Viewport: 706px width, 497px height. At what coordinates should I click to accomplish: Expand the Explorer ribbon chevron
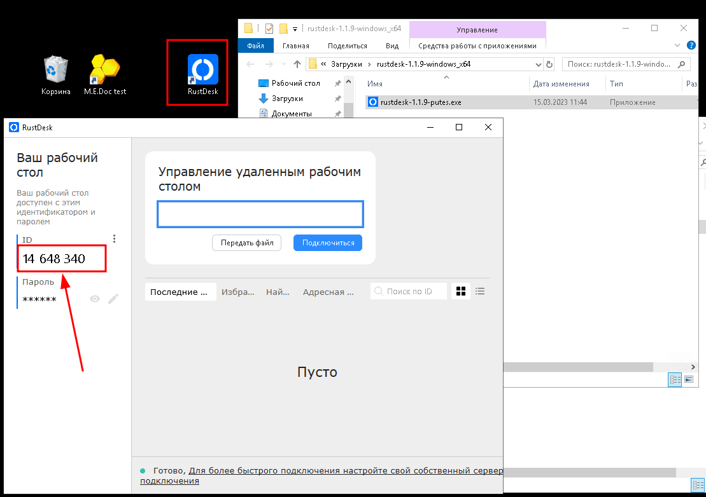pos(677,45)
